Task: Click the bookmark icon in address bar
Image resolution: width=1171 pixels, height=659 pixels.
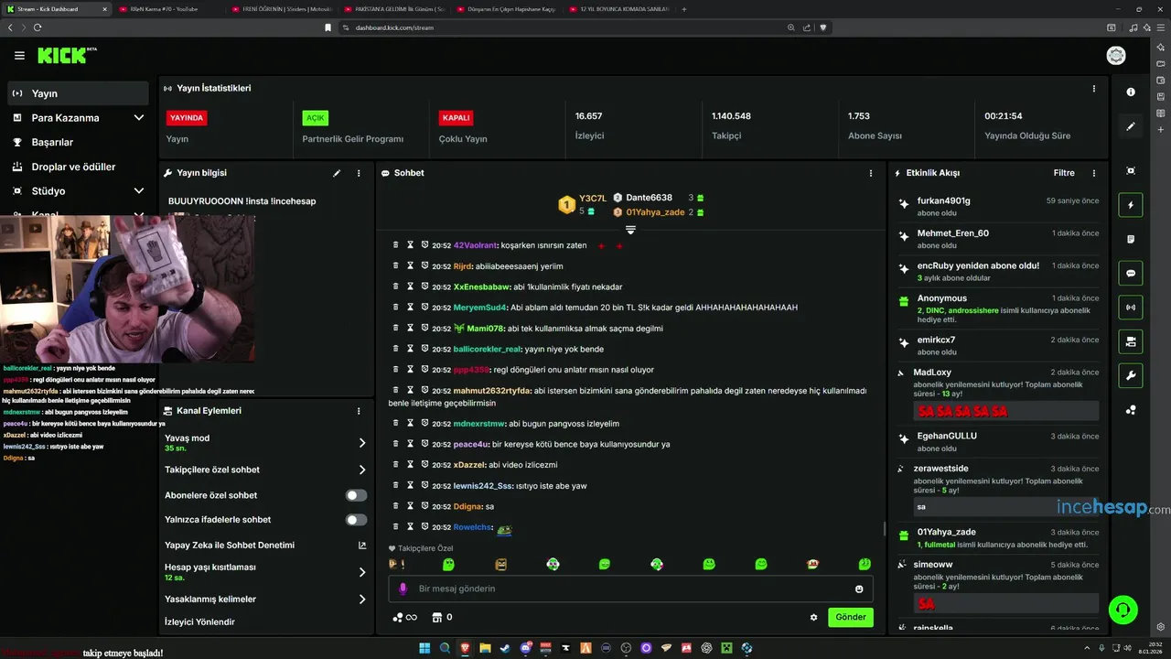Action: tap(328, 27)
